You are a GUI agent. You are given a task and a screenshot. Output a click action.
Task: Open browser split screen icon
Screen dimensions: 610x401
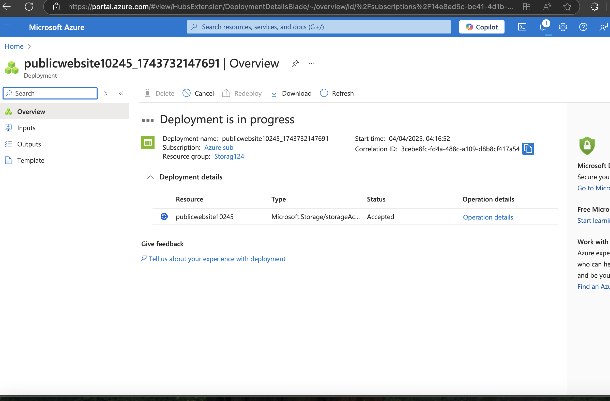(x=526, y=7)
